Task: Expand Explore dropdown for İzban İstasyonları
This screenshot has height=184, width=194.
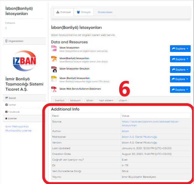Action: click(x=180, y=49)
